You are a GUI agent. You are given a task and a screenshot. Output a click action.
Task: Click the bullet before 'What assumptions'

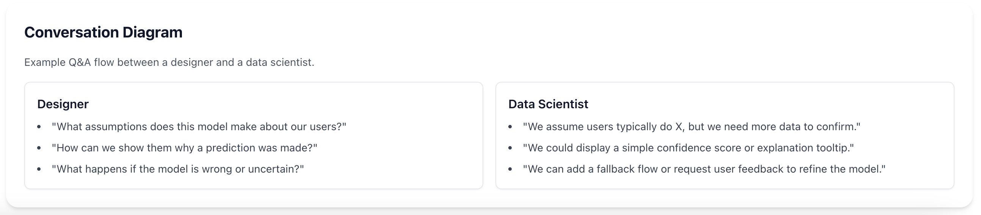coord(39,127)
